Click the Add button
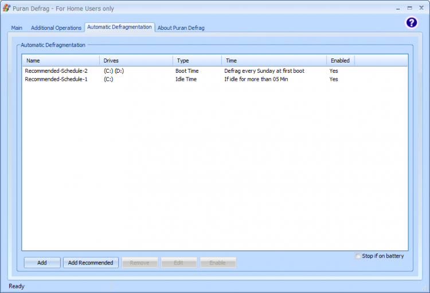 (x=42, y=263)
